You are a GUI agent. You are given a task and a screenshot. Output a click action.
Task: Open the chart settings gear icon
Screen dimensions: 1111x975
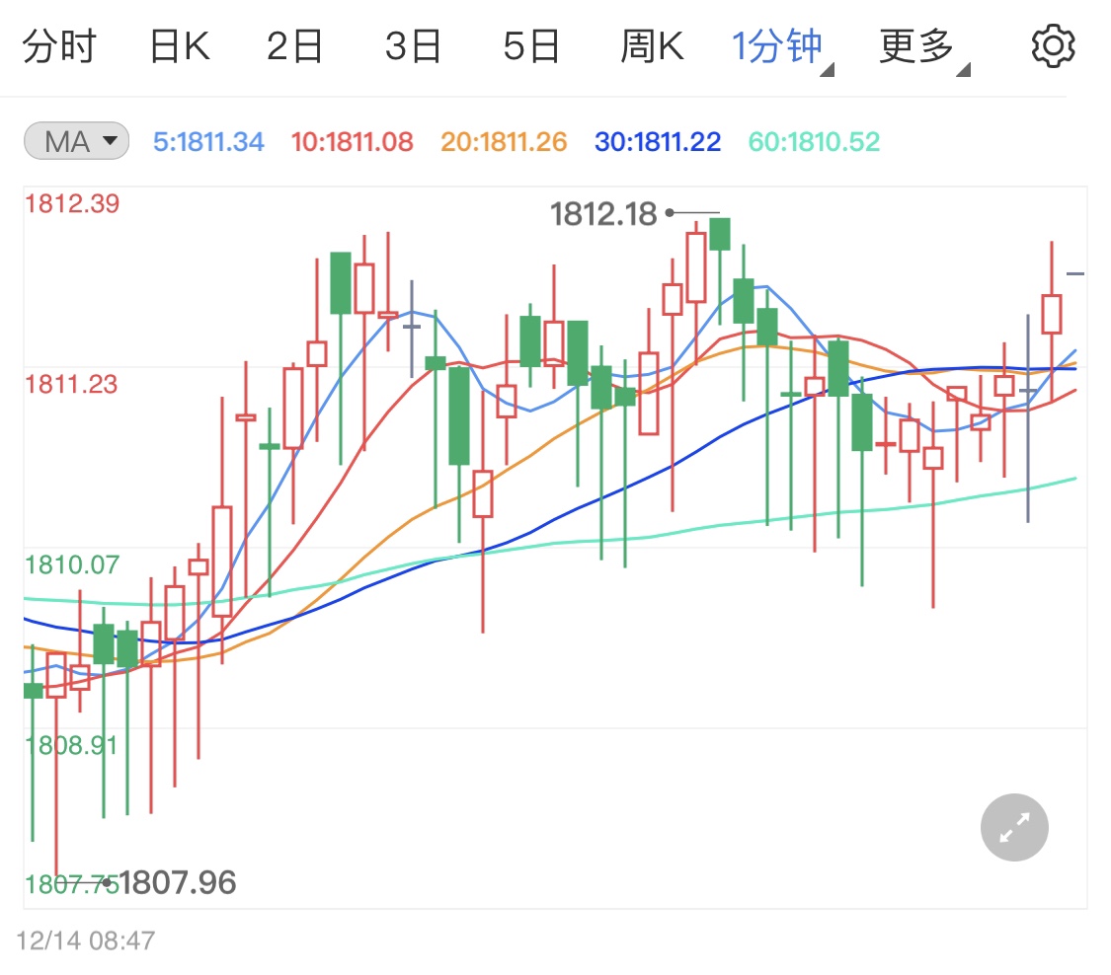1053,46
